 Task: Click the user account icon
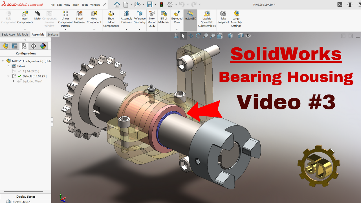pyautogui.click(x=350, y=5)
